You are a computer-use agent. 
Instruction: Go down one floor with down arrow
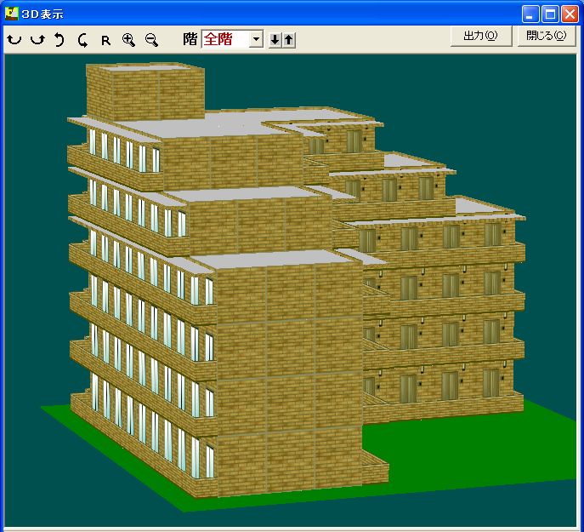click(x=275, y=40)
